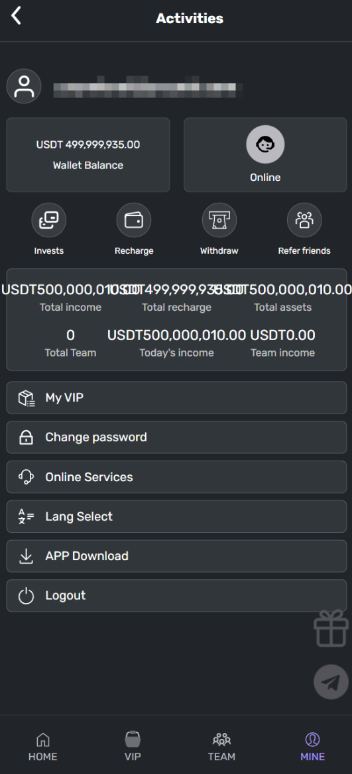Select the MINE tab
Screen dimensions: 352x774
tap(312, 746)
